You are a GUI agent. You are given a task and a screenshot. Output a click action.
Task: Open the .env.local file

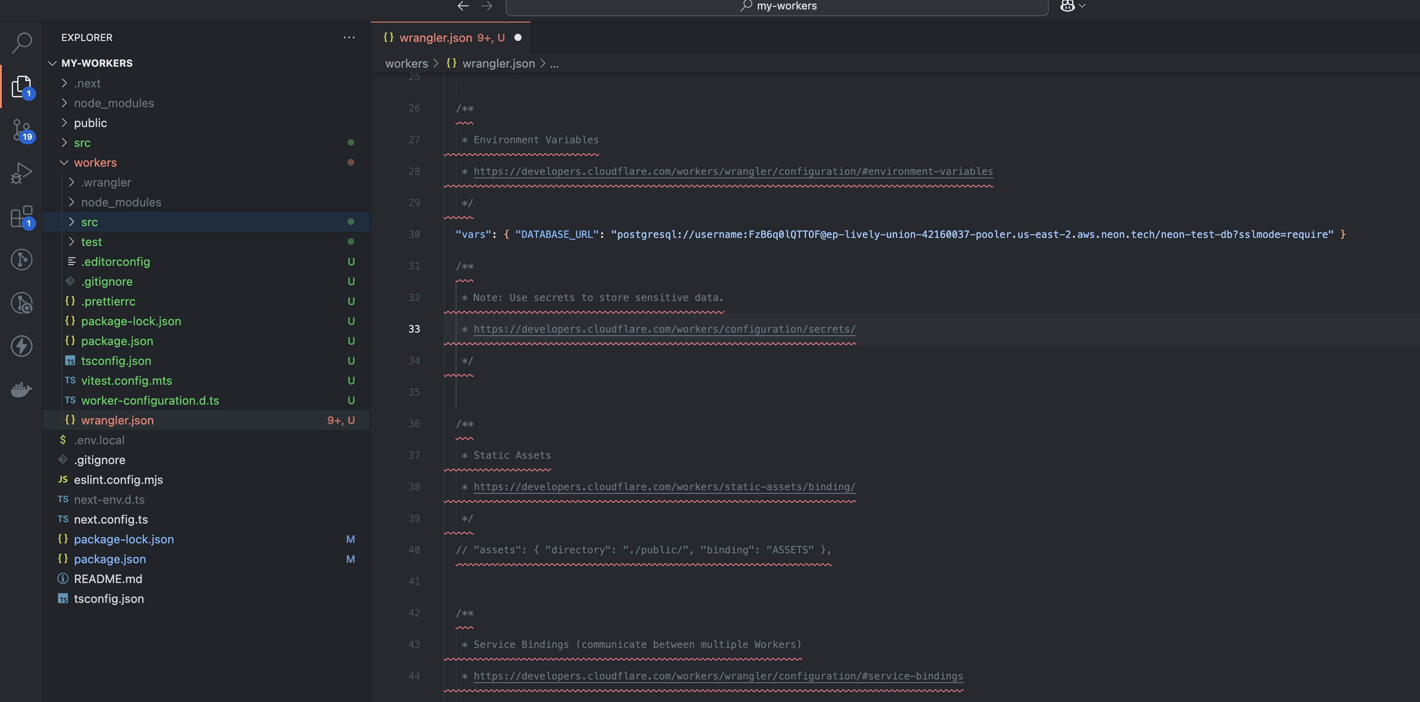[207, 440]
